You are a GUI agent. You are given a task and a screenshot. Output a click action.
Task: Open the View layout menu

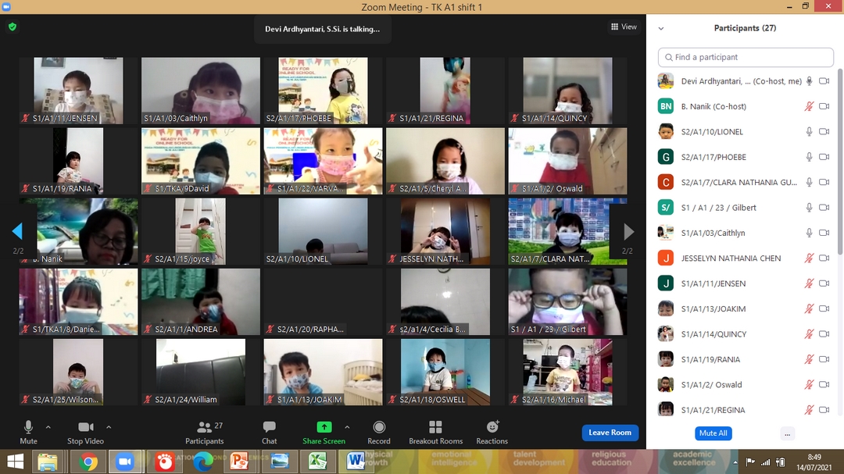coord(624,27)
